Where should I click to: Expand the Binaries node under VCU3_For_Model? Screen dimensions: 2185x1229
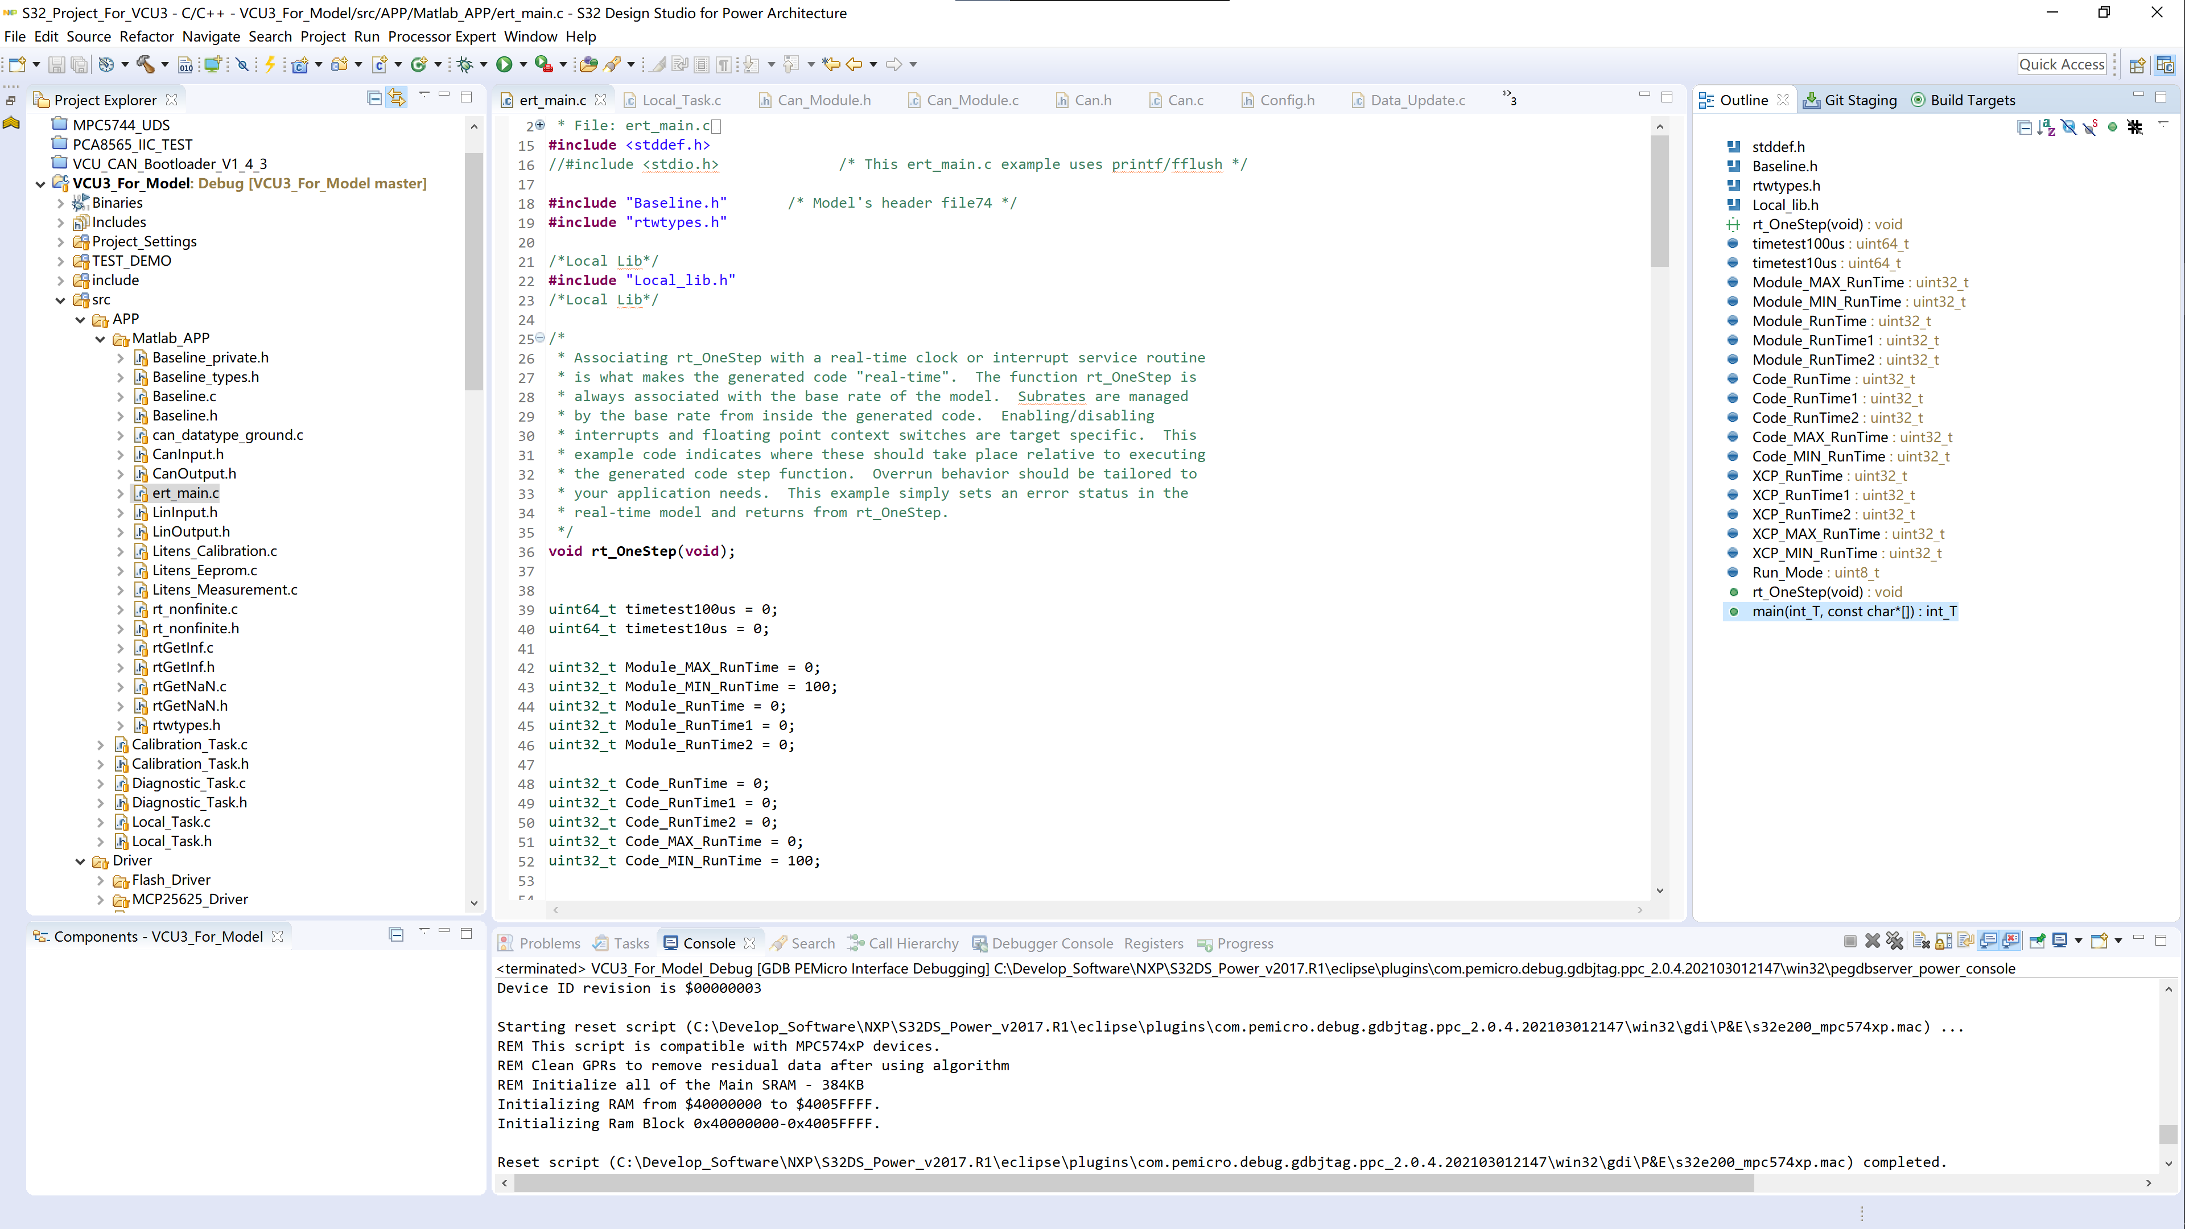60,202
